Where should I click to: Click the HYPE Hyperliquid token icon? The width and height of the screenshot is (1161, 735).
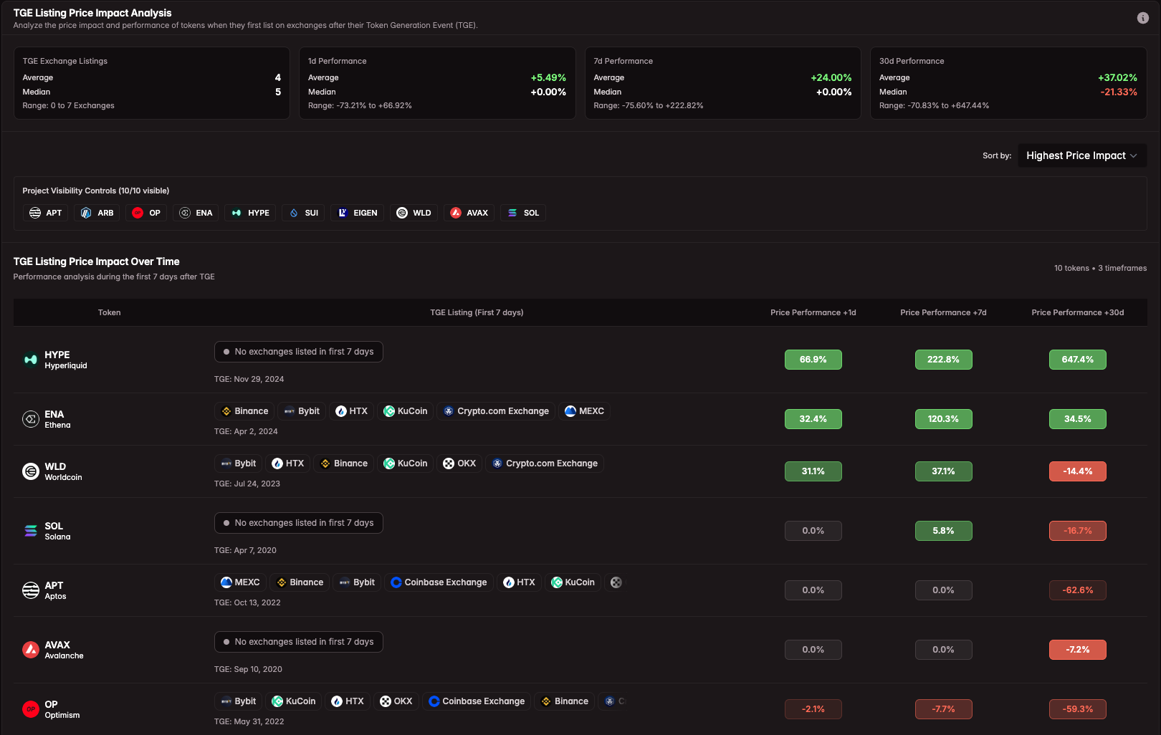[30, 360]
